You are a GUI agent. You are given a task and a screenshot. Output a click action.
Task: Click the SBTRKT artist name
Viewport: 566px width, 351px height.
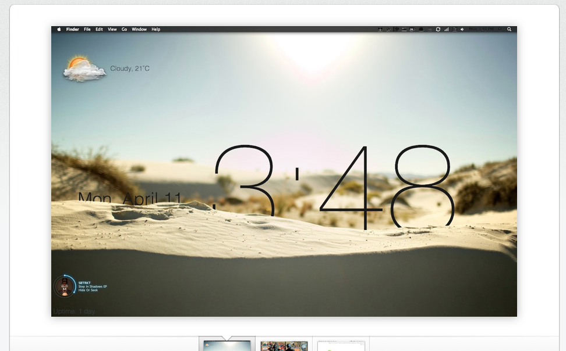(84, 283)
